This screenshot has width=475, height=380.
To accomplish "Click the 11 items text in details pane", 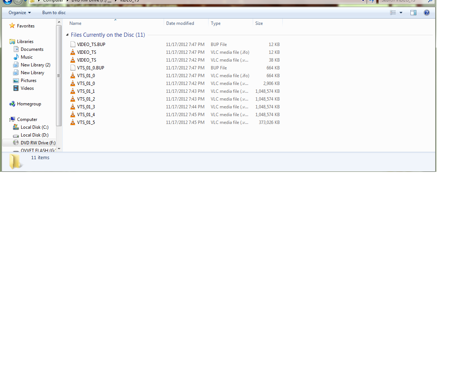I will [40, 158].
